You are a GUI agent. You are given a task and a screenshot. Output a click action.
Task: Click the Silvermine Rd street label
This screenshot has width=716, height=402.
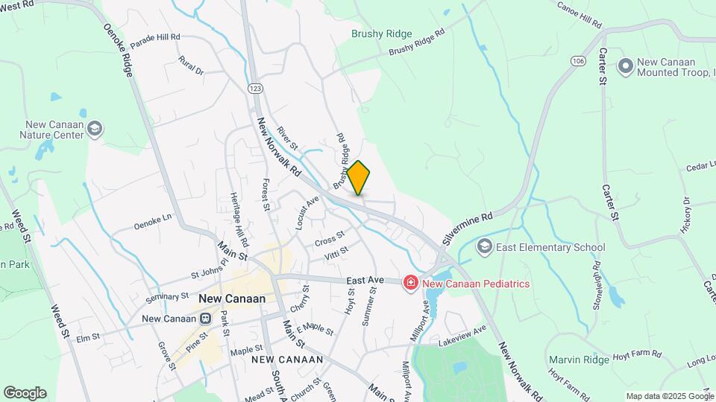tap(468, 229)
